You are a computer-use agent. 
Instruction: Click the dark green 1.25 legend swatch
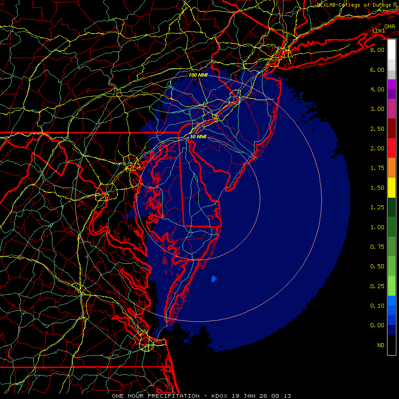(x=391, y=207)
